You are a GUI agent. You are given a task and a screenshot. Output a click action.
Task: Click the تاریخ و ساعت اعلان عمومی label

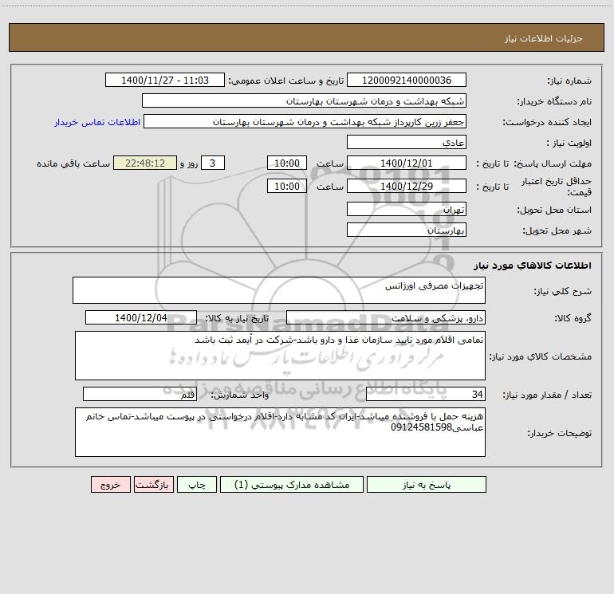point(286,81)
